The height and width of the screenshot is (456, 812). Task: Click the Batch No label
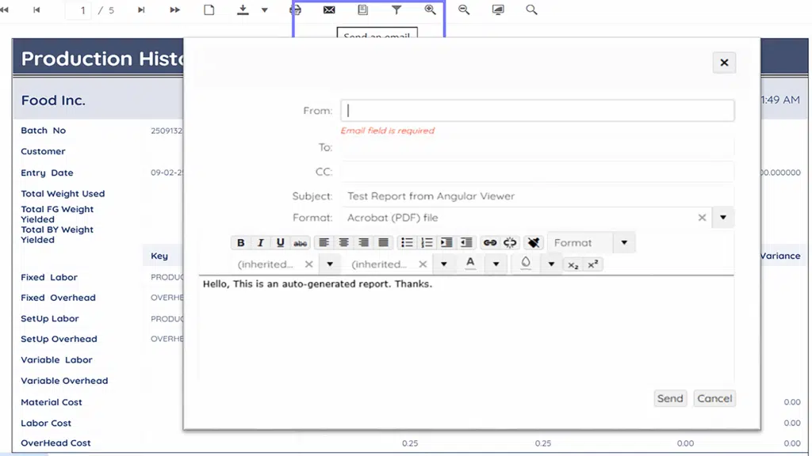(44, 131)
